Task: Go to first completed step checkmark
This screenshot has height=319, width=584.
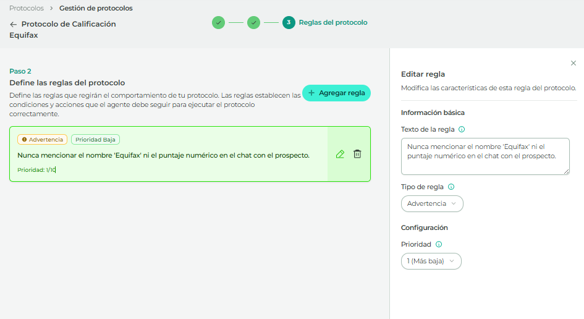Action: (x=218, y=23)
